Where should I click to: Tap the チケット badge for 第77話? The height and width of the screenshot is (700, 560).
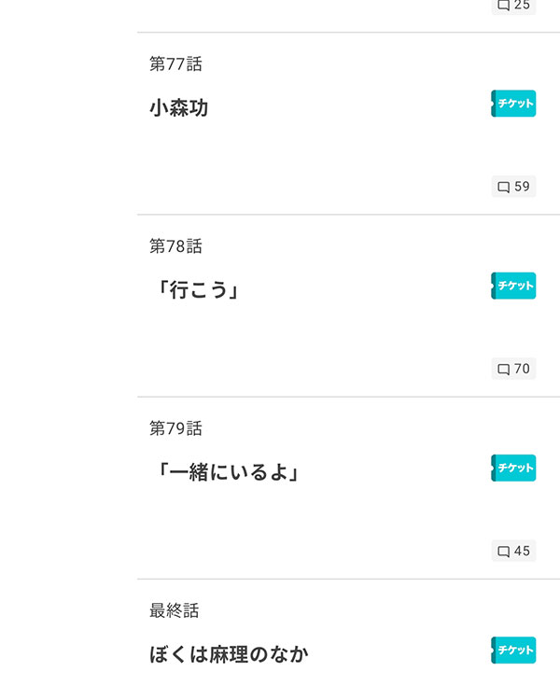coord(513,104)
